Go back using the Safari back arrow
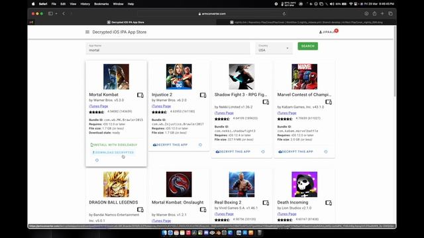424x238 pixels. click(x=64, y=13)
